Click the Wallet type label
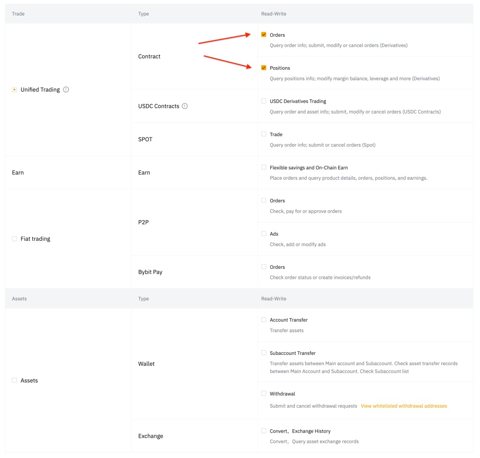Screen dimensions: 480x458 [x=146, y=364]
